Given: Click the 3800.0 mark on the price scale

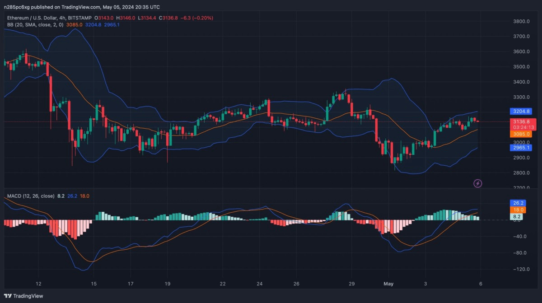Looking at the screenshot, I should (521, 21).
